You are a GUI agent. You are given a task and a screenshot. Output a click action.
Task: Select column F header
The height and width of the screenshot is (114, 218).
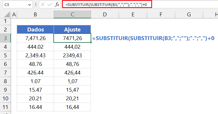[x=161, y=14]
